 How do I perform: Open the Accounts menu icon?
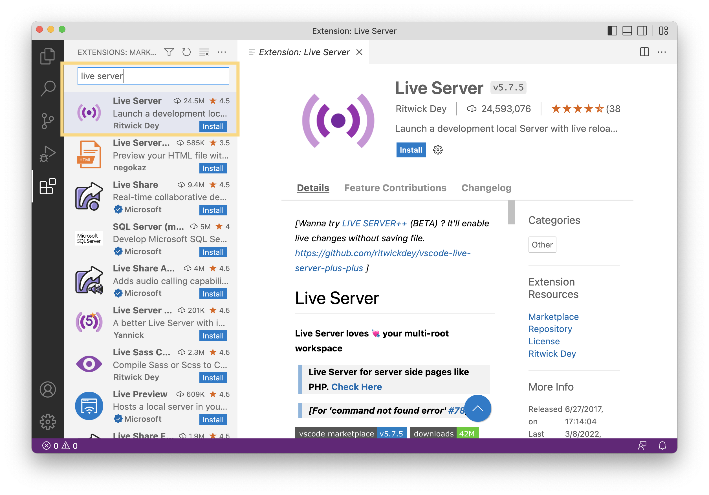pyautogui.click(x=48, y=390)
